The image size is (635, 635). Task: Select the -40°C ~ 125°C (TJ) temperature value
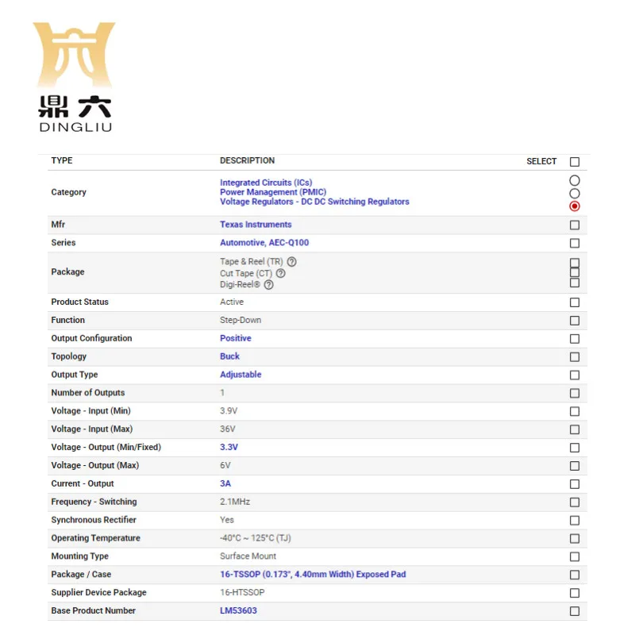click(255, 538)
